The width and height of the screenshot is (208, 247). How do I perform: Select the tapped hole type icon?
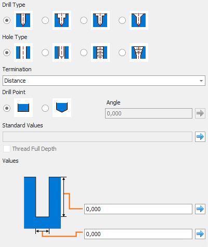coord(100,53)
